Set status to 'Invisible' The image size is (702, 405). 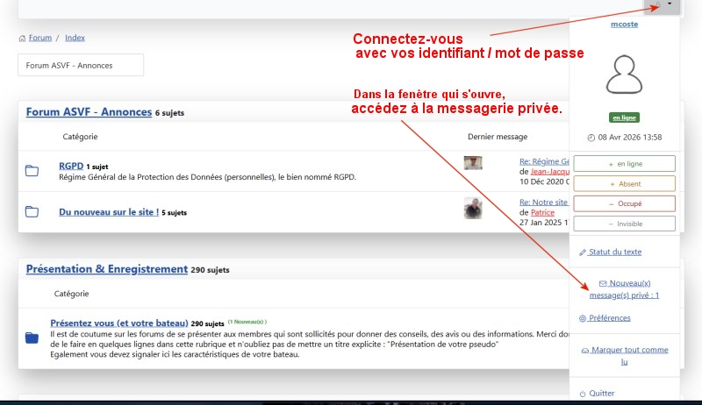click(x=624, y=224)
